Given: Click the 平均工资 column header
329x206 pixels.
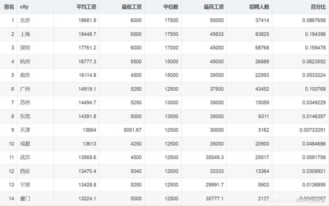Looking at the screenshot, I should click(86, 7).
